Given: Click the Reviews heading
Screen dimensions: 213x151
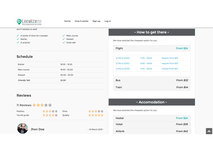Looking at the screenshot, I should coord(24,95).
